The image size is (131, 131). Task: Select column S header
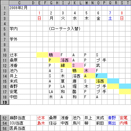point(122,3)
